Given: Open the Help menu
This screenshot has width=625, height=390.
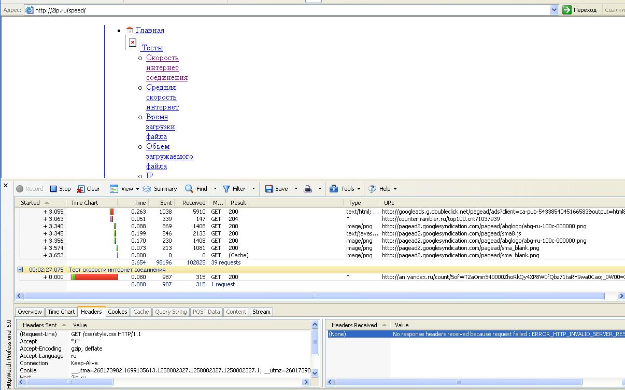Looking at the screenshot, I should tap(382, 189).
